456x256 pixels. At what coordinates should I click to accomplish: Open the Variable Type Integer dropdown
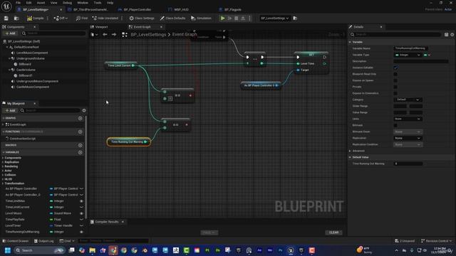click(408, 55)
